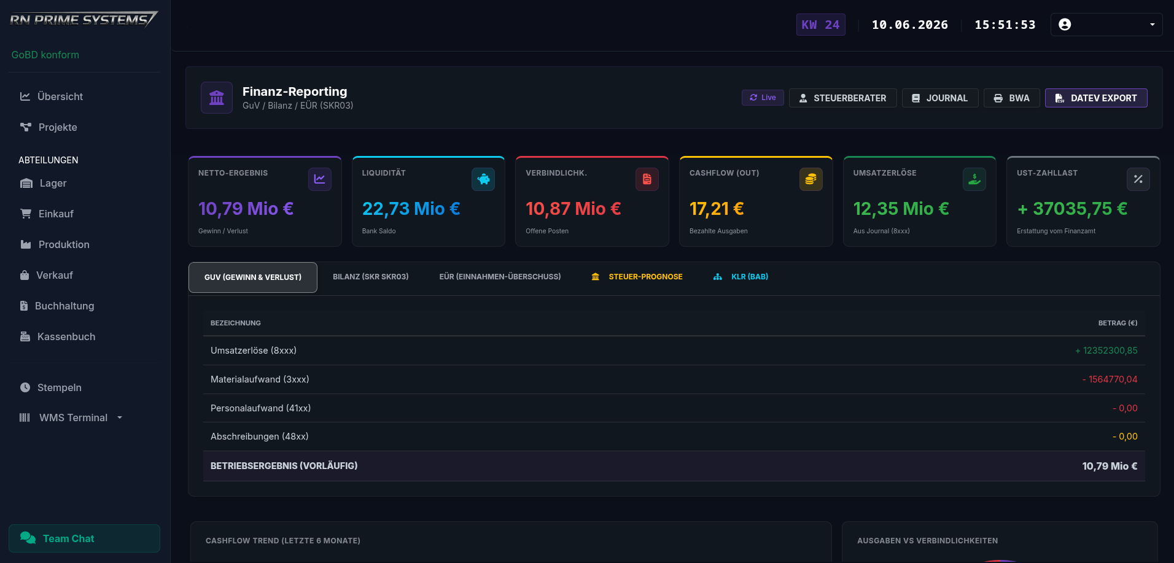This screenshot has width=1174, height=563.
Task: Open the KLR (BAB) tab
Action: click(741, 277)
